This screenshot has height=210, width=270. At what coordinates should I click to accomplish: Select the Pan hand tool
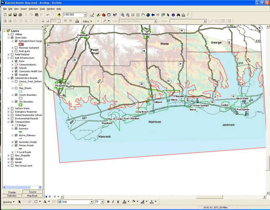(143, 15)
